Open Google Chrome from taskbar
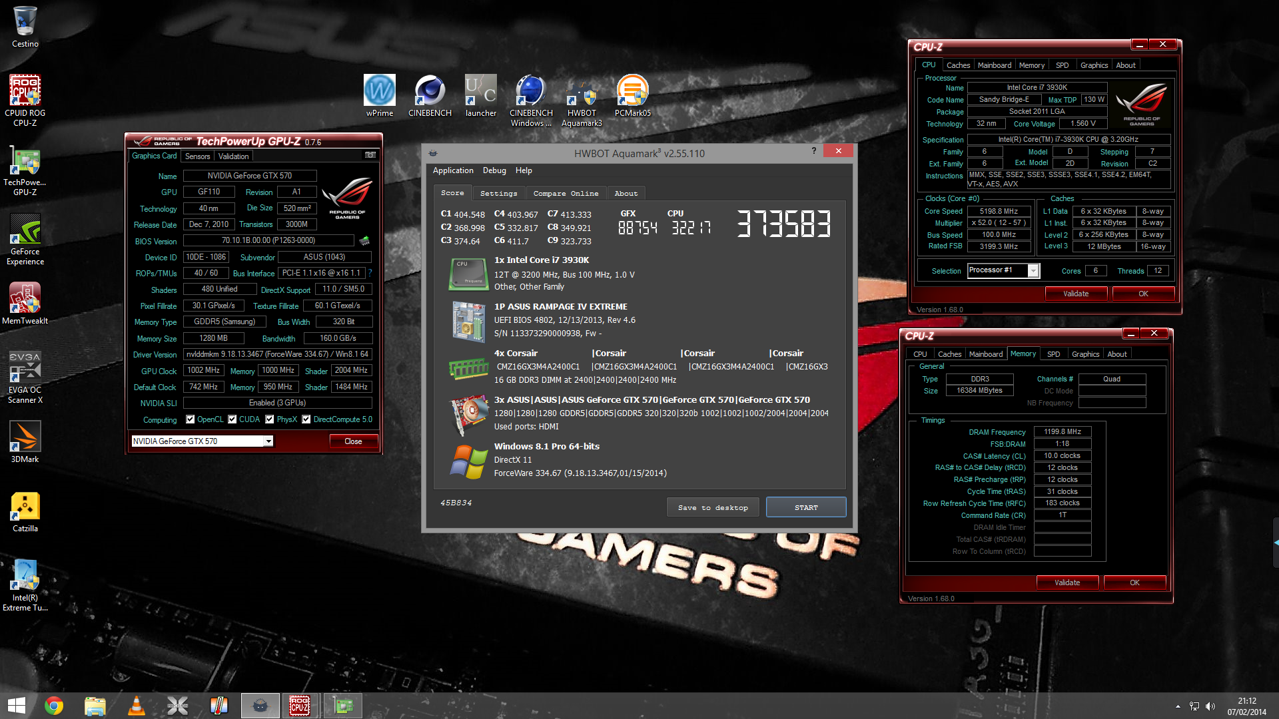The image size is (1279, 719). point(54,706)
